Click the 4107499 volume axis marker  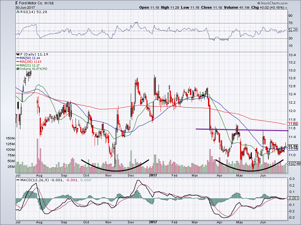(x=293, y=163)
